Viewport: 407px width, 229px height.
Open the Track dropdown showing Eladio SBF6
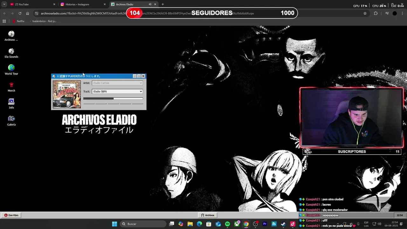click(x=117, y=91)
